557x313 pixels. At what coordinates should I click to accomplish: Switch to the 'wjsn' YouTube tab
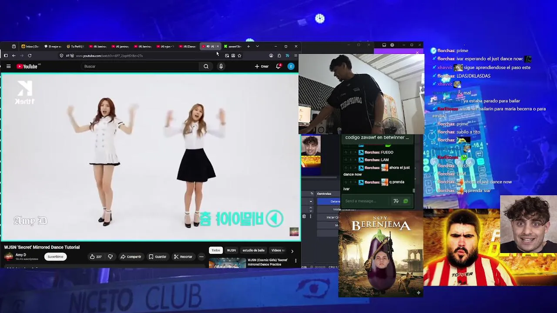point(165,47)
